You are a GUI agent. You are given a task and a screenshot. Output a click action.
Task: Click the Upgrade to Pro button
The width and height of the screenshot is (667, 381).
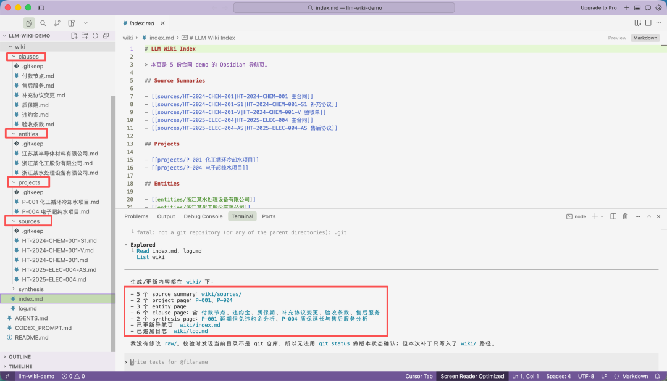[x=598, y=7]
